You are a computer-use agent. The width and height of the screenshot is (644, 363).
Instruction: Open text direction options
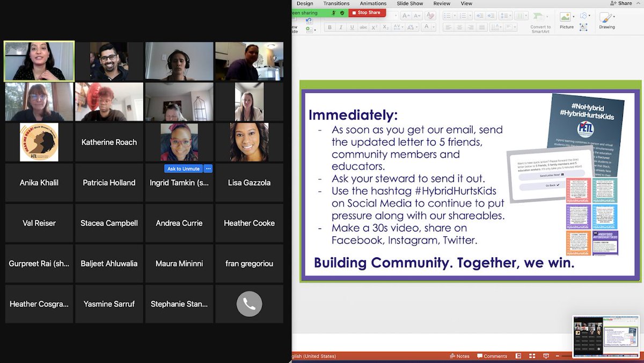coord(496,27)
